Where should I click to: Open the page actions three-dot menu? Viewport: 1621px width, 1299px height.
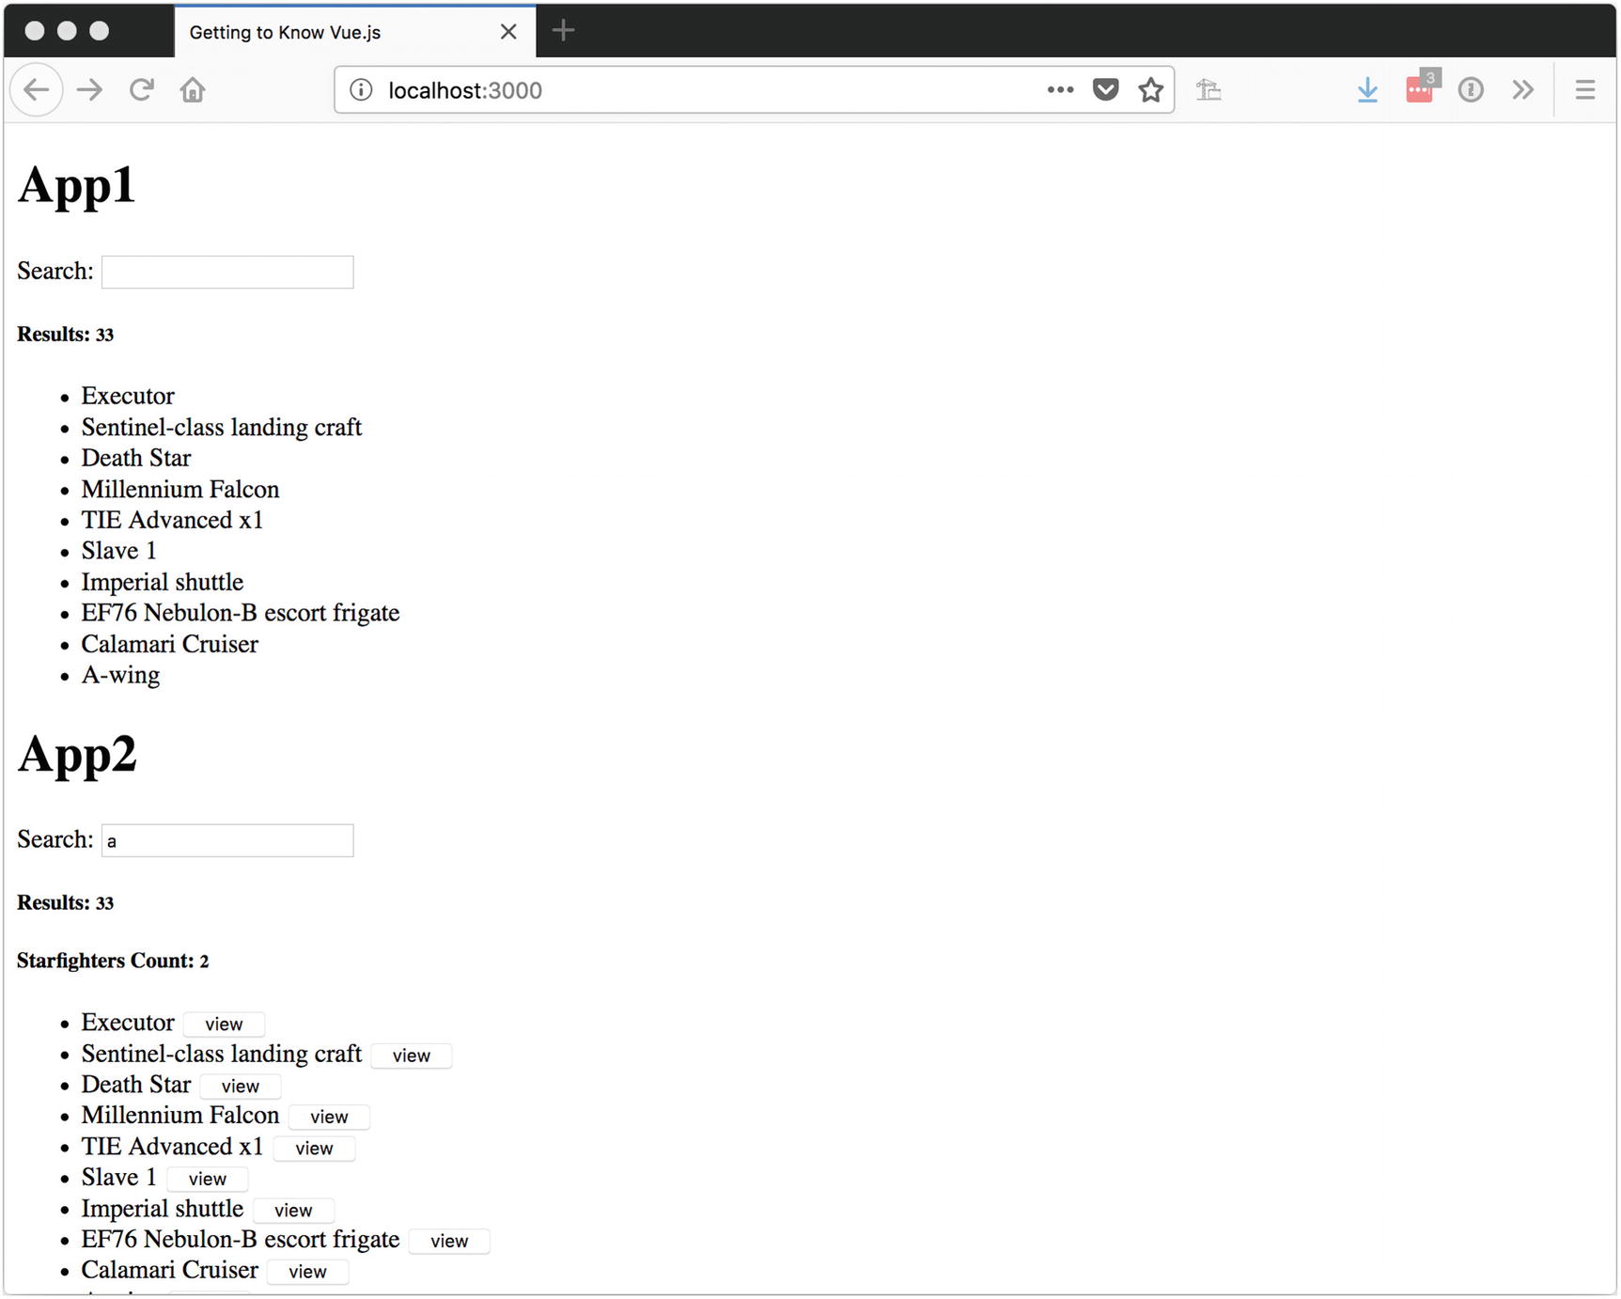point(1060,90)
